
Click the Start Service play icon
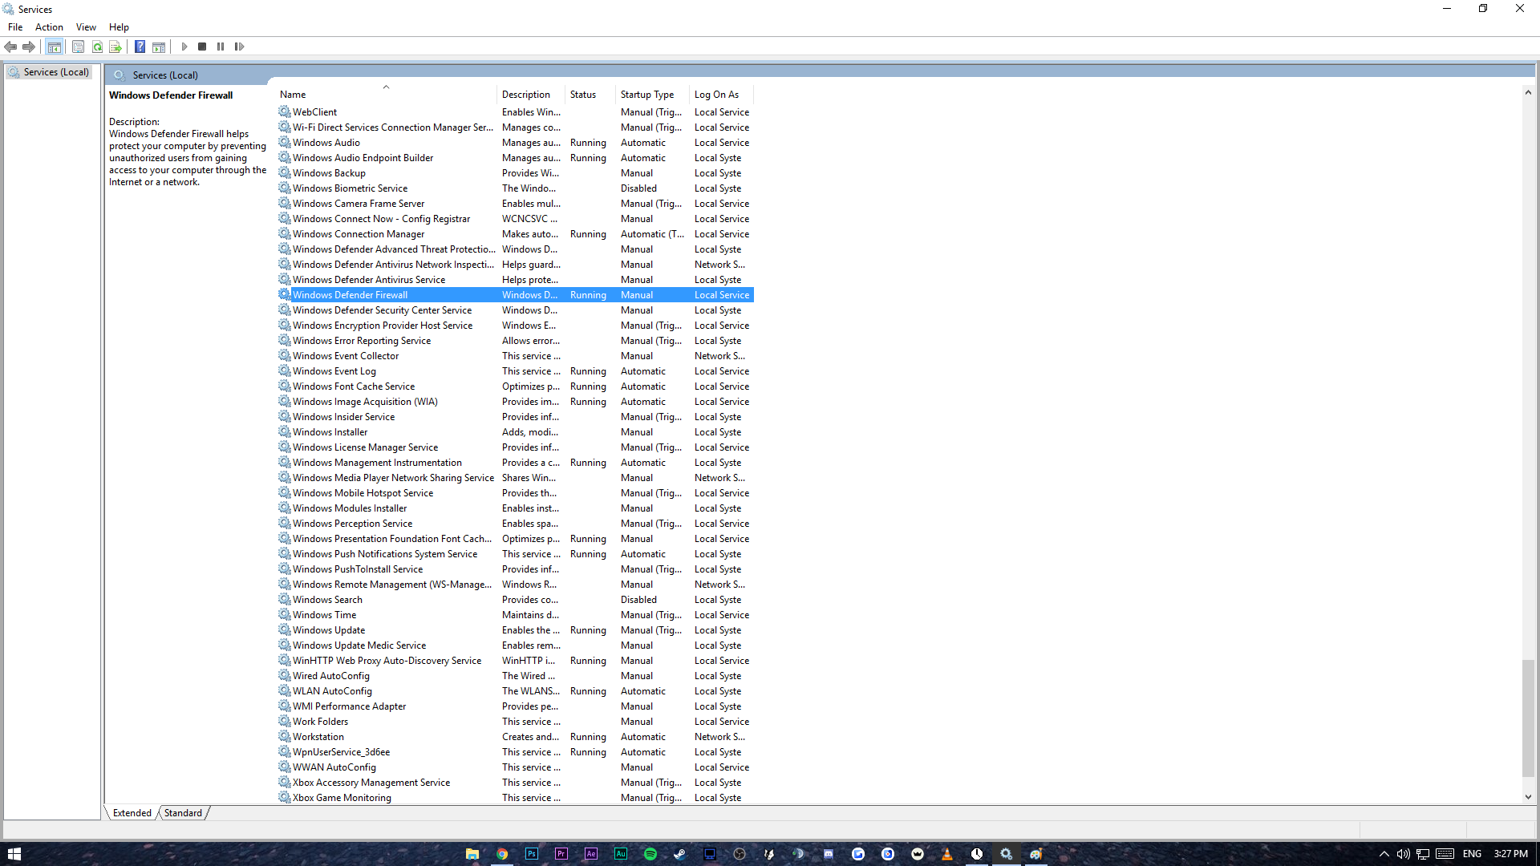click(x=184, y=47)
